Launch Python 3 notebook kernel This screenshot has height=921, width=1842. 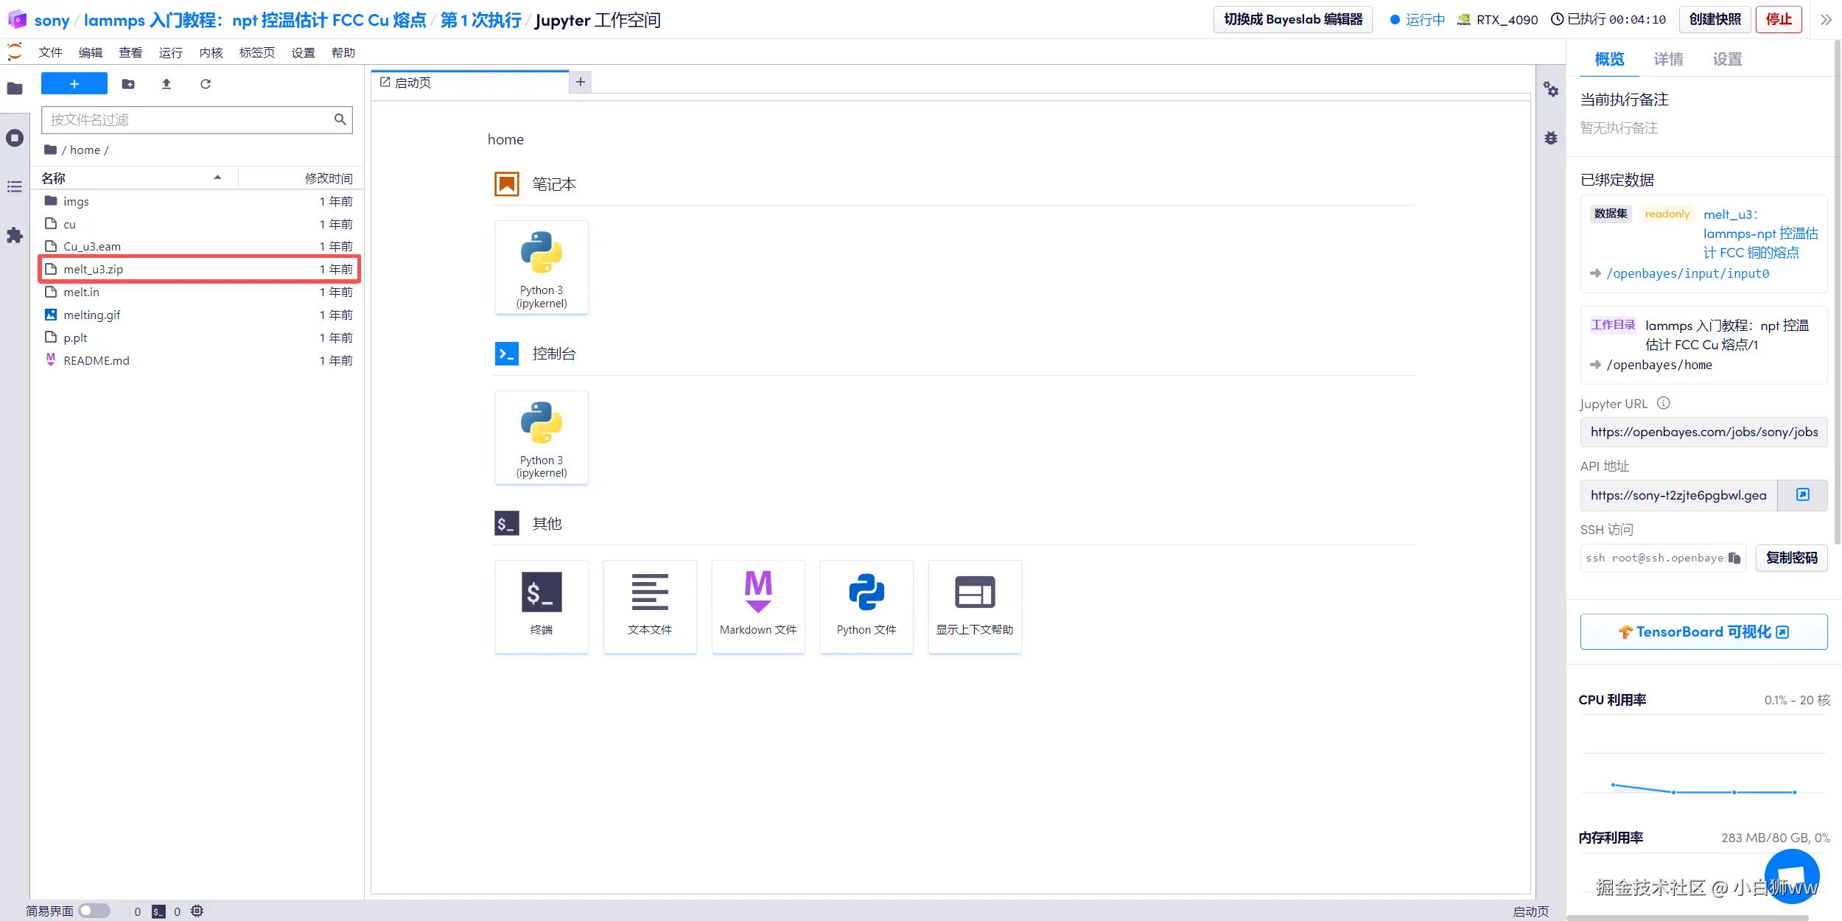pyautogui.click(x=542, y=267)
